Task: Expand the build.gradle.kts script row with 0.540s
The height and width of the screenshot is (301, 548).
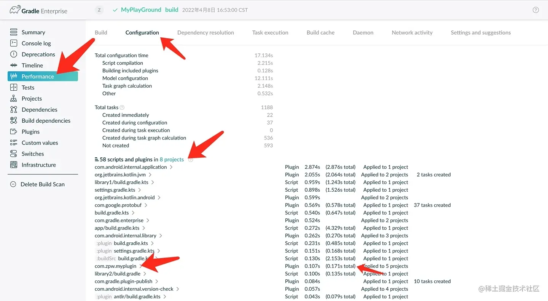Action: click(x=133, y=213)
